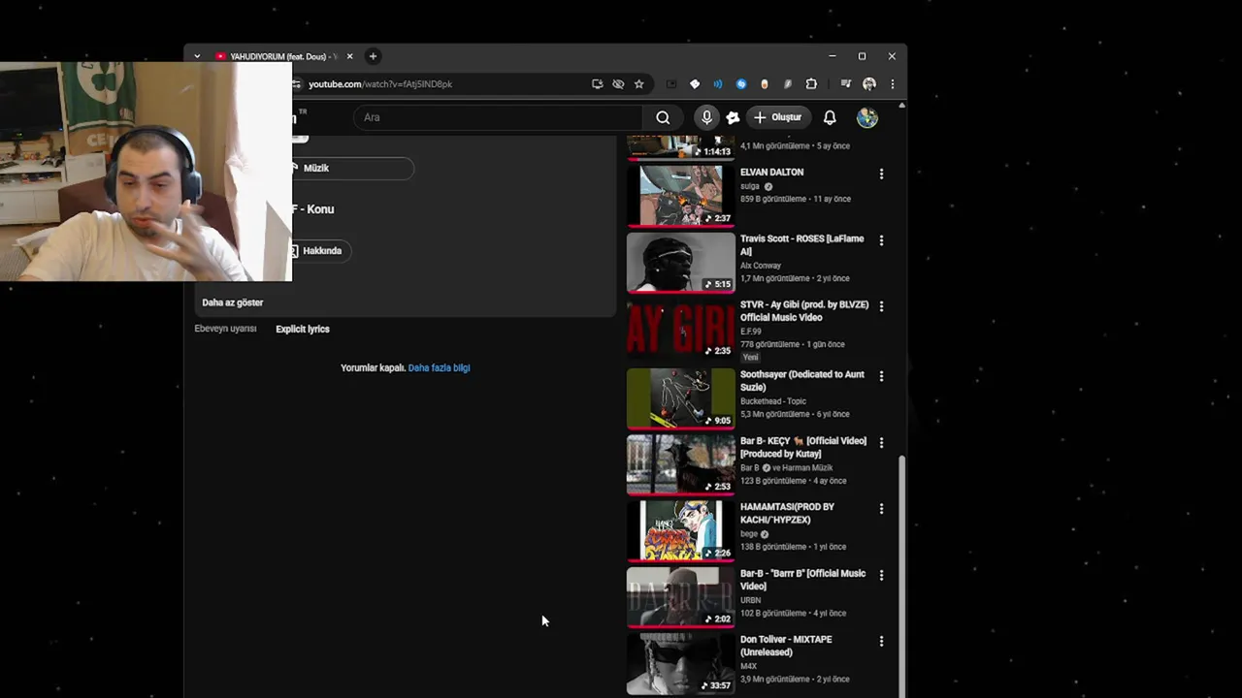
Task: Open the Daha fazla bilgi link
Action: coord(439,367)
